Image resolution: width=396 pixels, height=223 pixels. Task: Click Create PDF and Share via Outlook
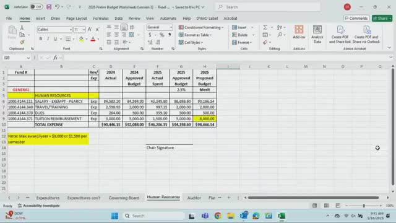click(x=366, y=35)
